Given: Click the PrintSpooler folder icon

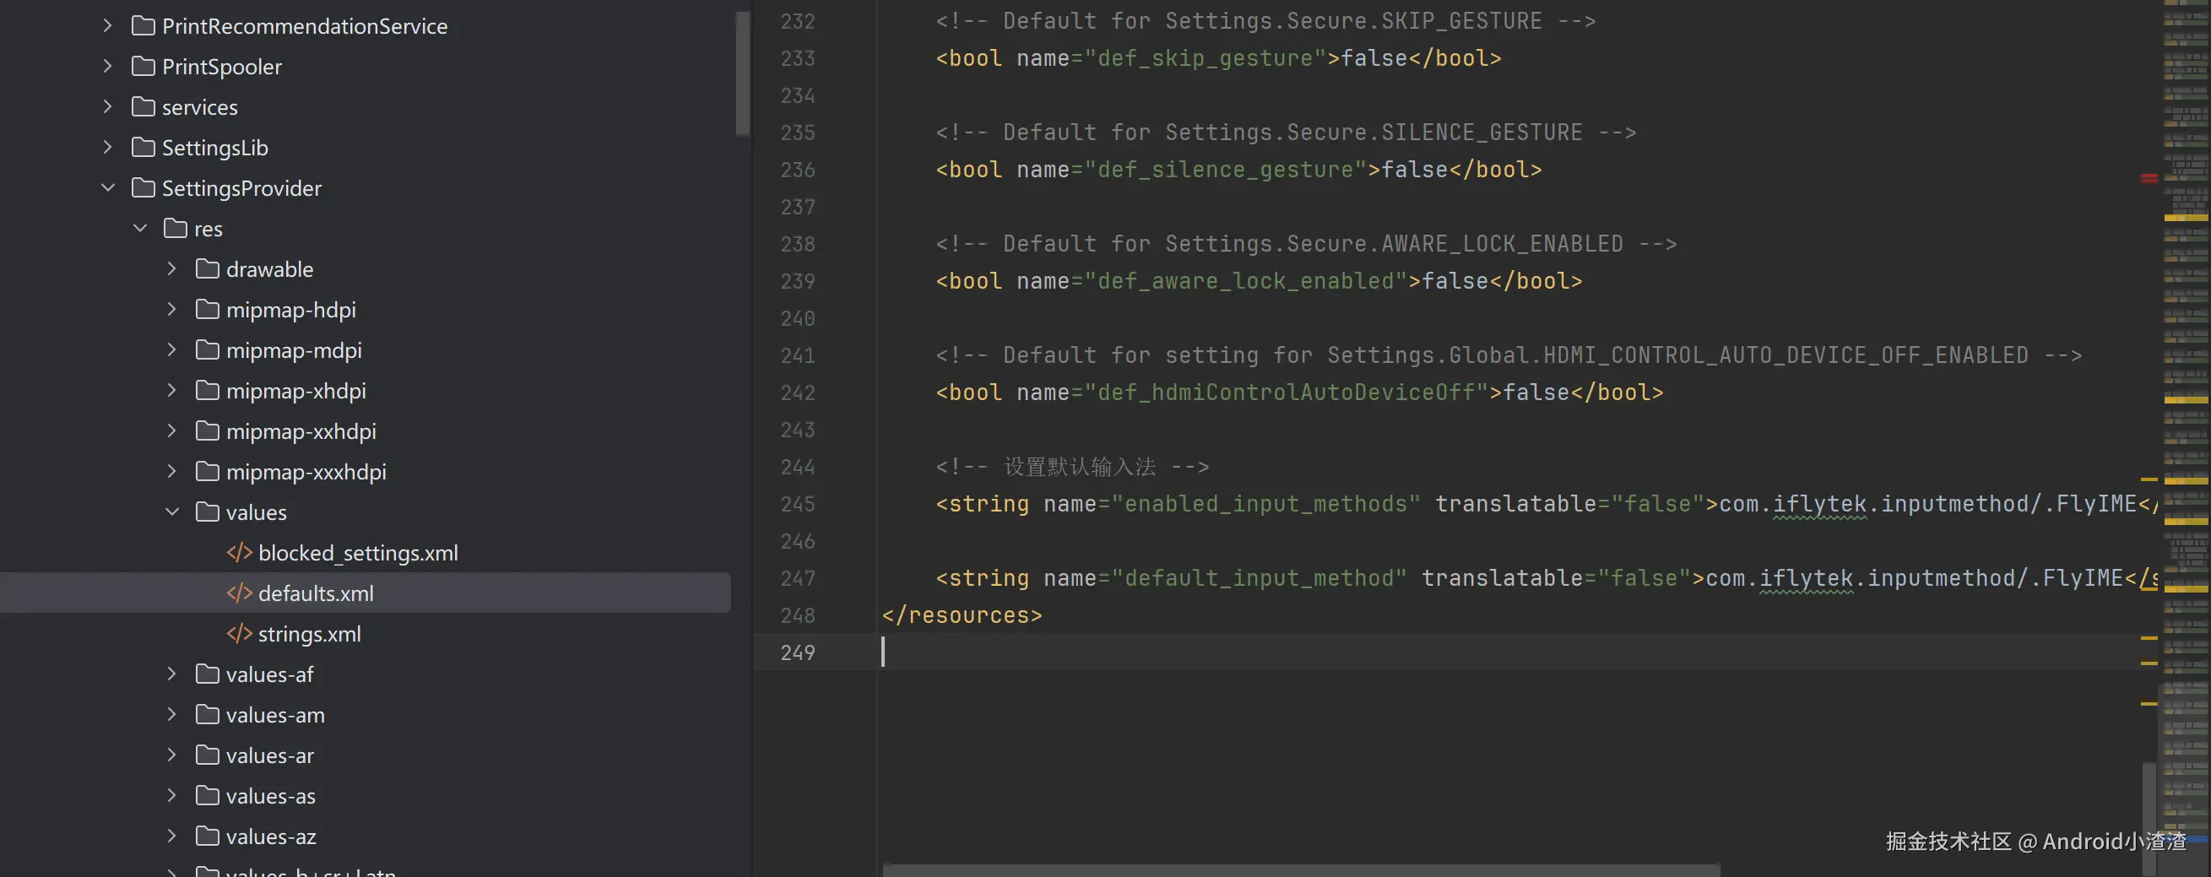Looking at the screenshot, I should coord(144,66).
